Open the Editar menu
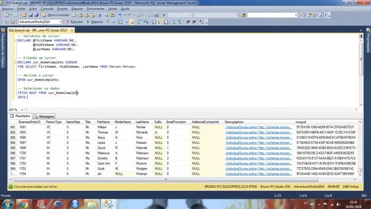Screen dimensions: 371x209 [21, 9]
